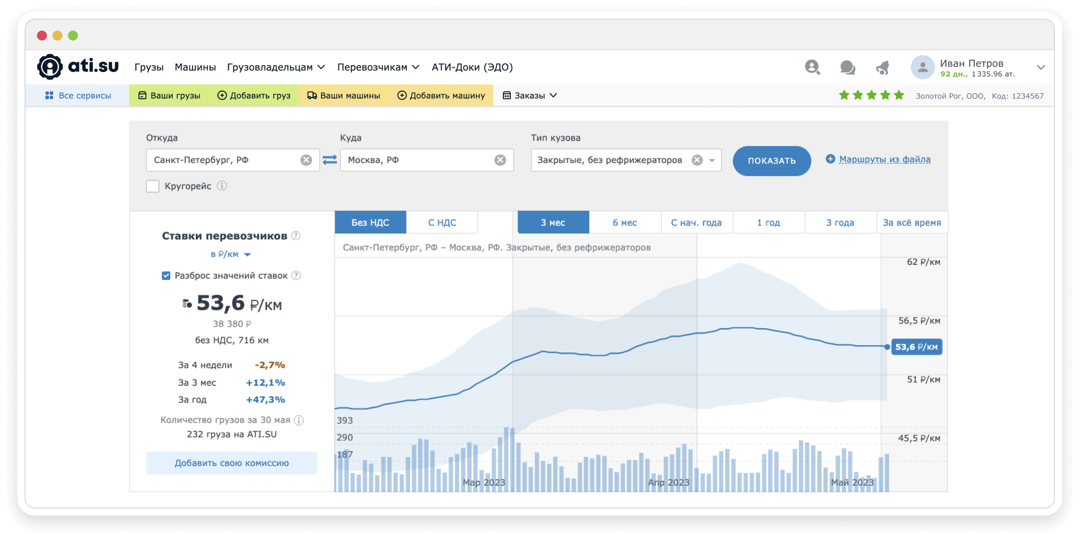
Task: Open АТИ-Доки (ЭДО) menu item
Action: pos(472,67)
